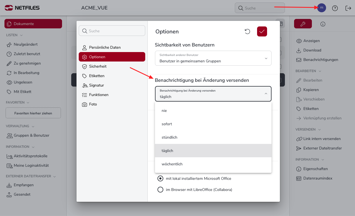Open the "Sichtbarkeit anderer Benutzer" dropdown
355x216 pixels.
tap(213, 58)
